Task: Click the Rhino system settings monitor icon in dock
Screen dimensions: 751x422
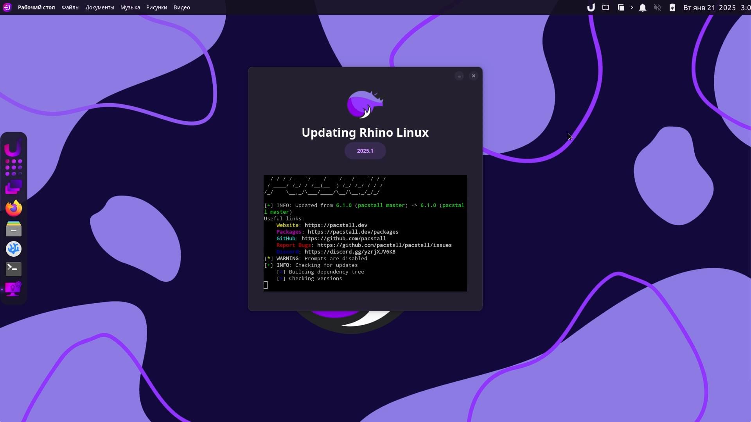Action: [13, 289]
